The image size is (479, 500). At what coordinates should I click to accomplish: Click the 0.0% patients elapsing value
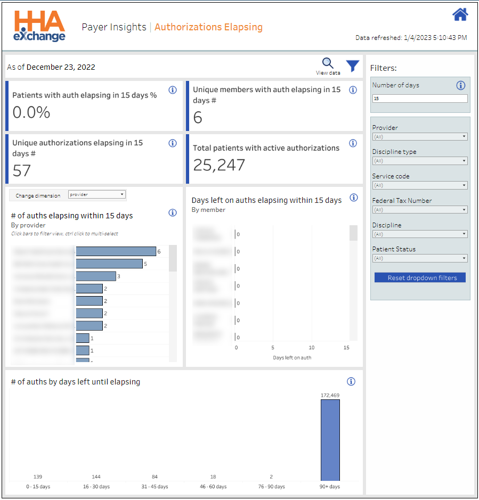[31, 112]
